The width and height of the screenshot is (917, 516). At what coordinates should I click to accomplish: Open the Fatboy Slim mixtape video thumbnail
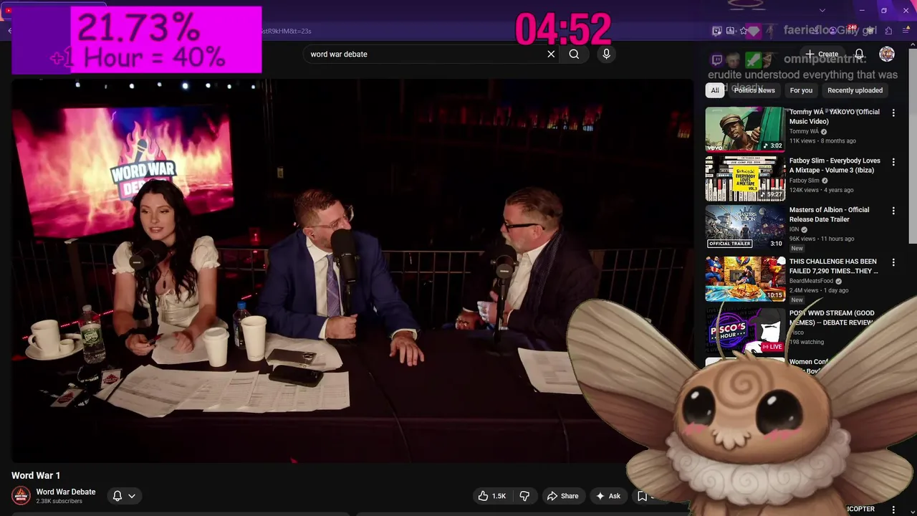[x=745, y=178]
